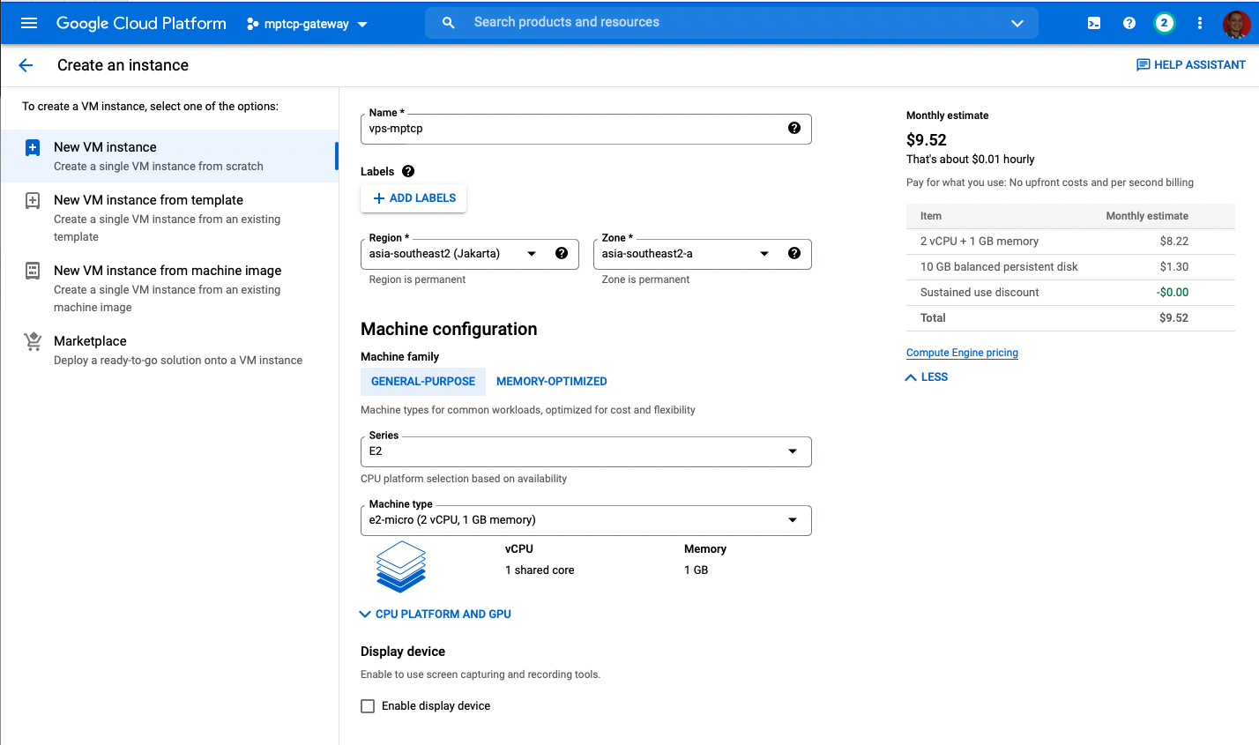Expand CPU Platform and GPU section
The image size is (1259, 745).
click(436, 615)
